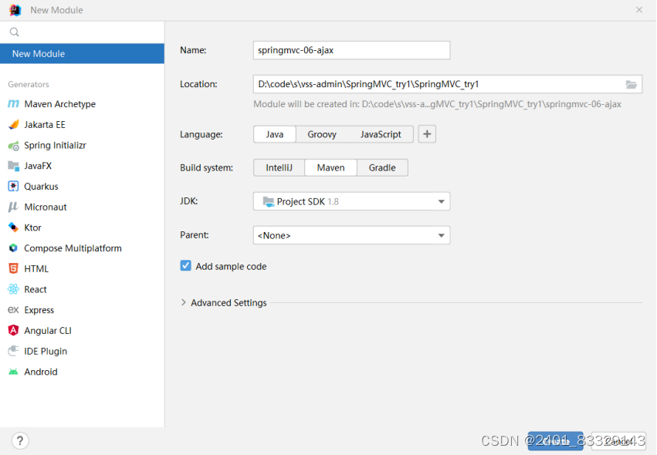Select the Micronaut label
The image size is (657, 455).
coord(46,207)
